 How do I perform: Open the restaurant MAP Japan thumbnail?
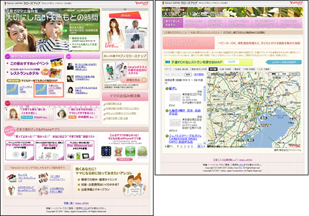(x=41, y=90)
